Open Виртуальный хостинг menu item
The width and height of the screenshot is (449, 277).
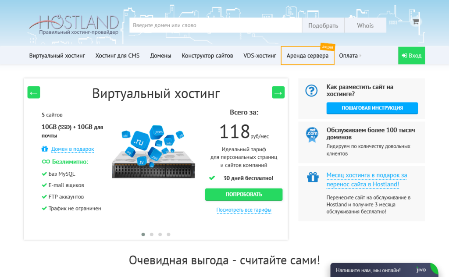pos(57,56)
